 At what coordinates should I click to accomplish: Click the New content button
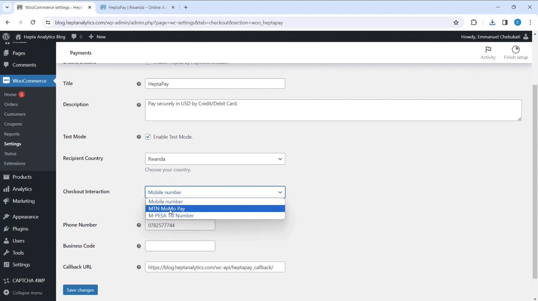pos(97,37)
